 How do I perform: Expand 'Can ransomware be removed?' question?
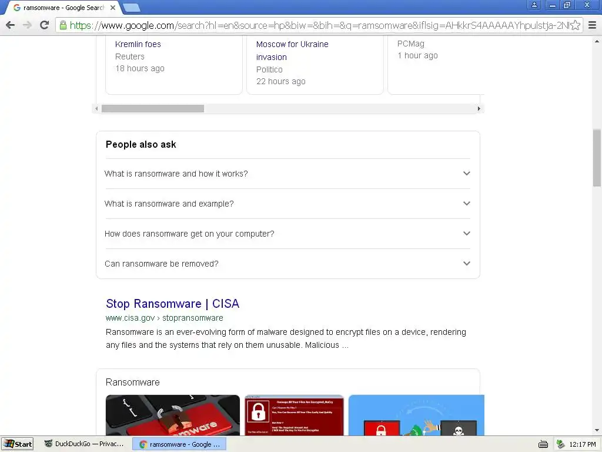(x=287, y=264)
